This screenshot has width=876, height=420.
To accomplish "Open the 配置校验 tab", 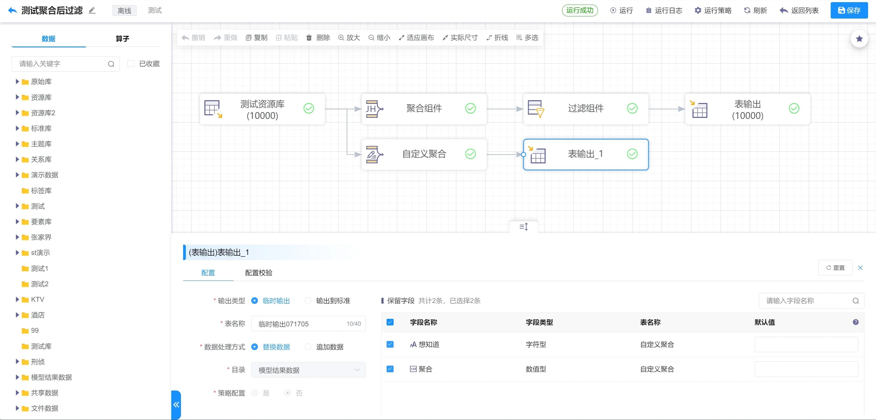I will [259, 273].
